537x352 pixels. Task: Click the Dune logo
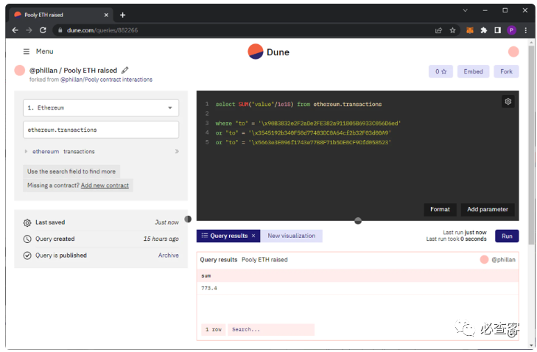269,52
